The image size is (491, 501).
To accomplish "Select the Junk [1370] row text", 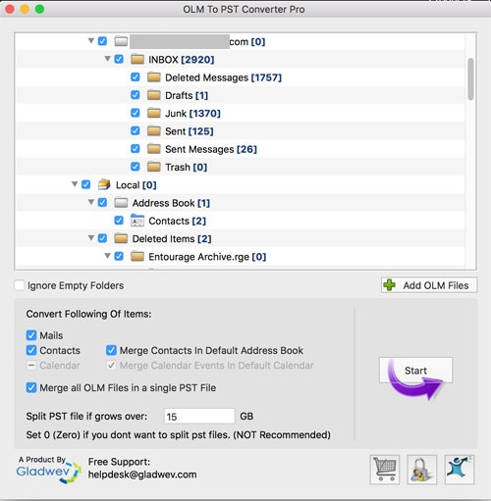I will pos(192,114).
